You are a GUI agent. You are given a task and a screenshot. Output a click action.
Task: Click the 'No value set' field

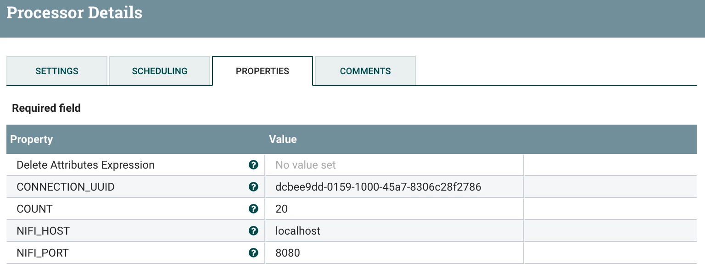[394, 165]
